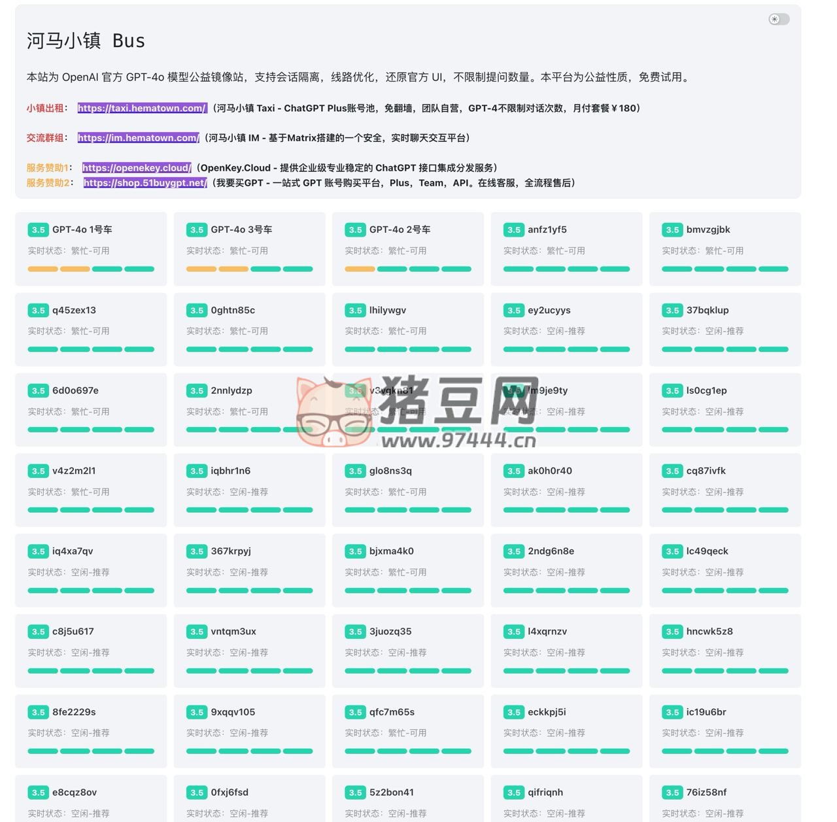Visit the openekey.cloud sponsor link
Viewport: 837px width, 822px height.
coord(136,167)
